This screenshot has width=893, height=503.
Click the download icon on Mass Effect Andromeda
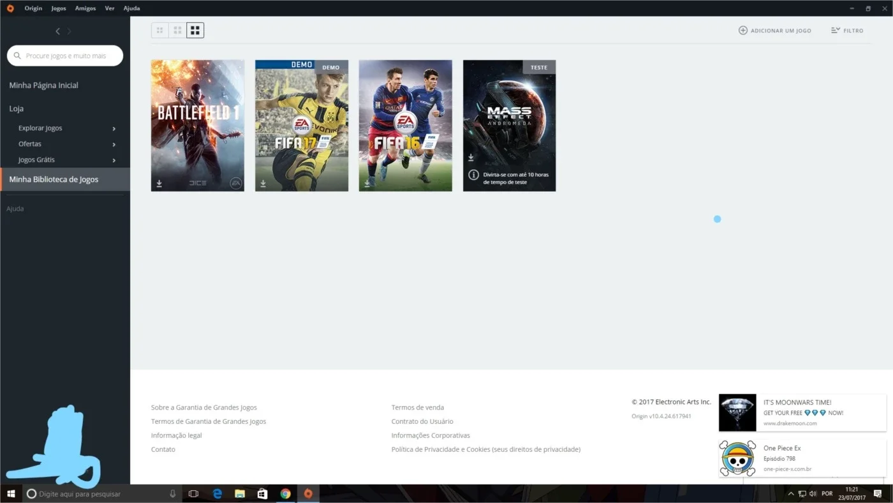pos(471,158)
